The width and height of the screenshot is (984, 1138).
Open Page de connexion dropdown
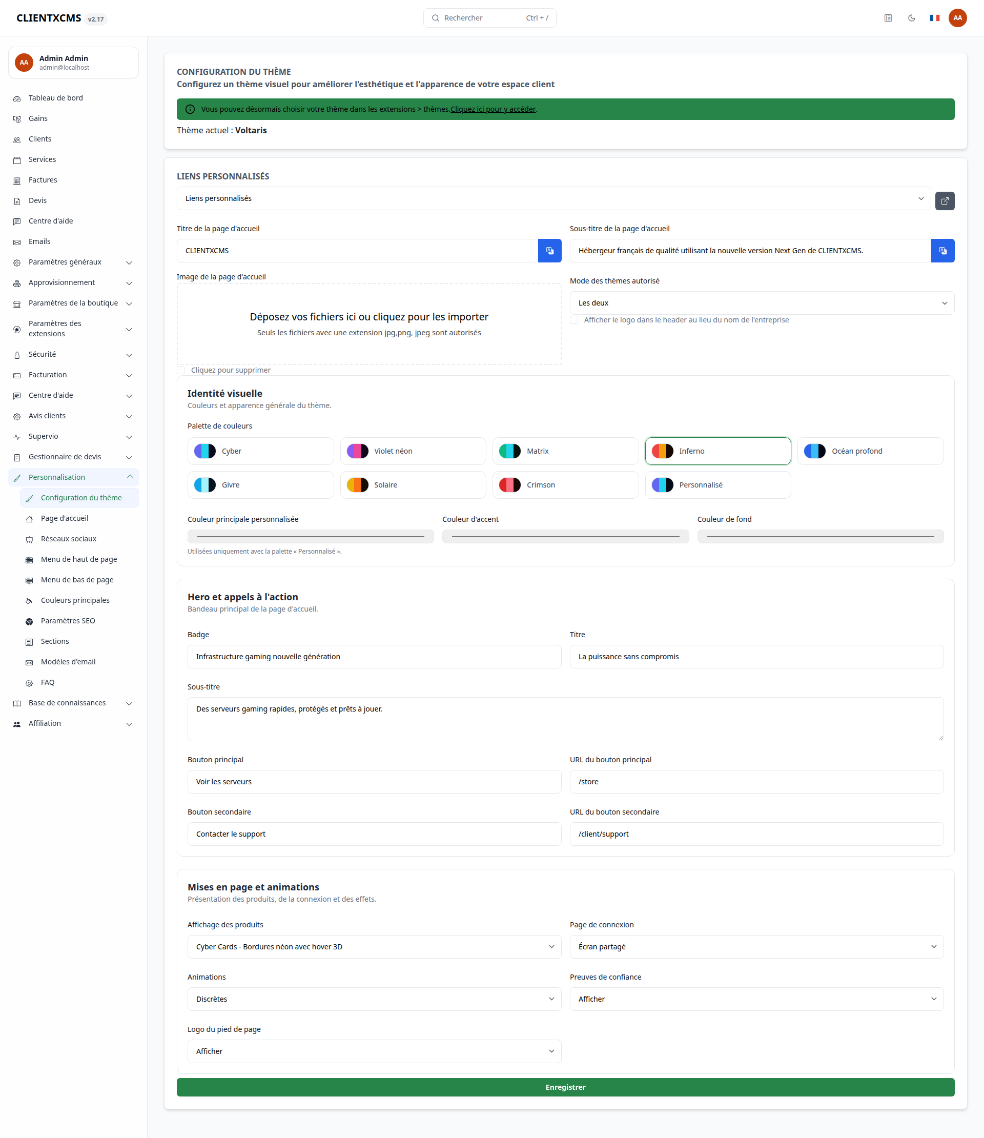tap(756, 946)
